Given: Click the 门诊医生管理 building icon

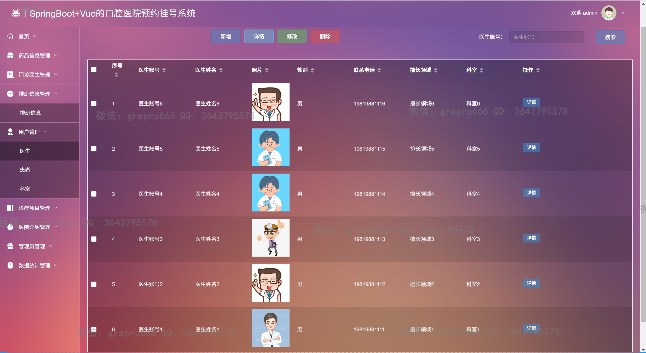Looking at the screenshot, I should coord(10,75).
